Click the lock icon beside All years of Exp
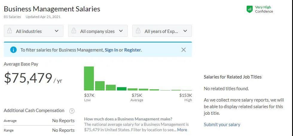The image size is (293, 136). (138, 31)
